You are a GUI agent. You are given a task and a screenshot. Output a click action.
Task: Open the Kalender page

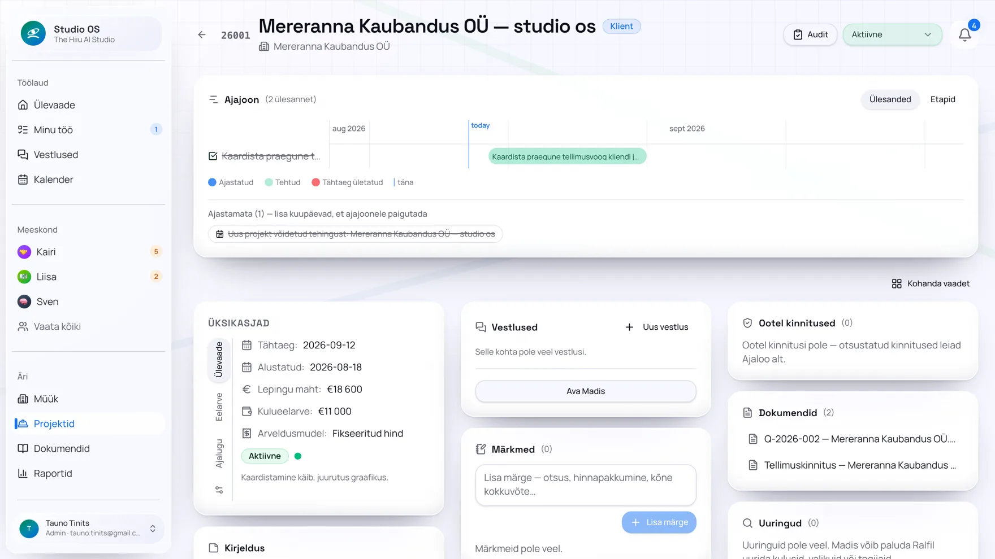(x=89, y=180)
